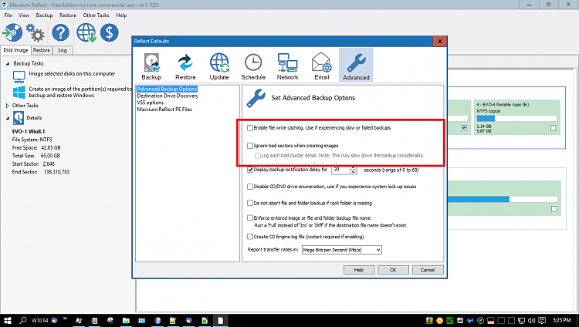Click the Windows logo icon in Backup Tasks
This screenshot has height=327, width=579.
(x=19, y=92)
